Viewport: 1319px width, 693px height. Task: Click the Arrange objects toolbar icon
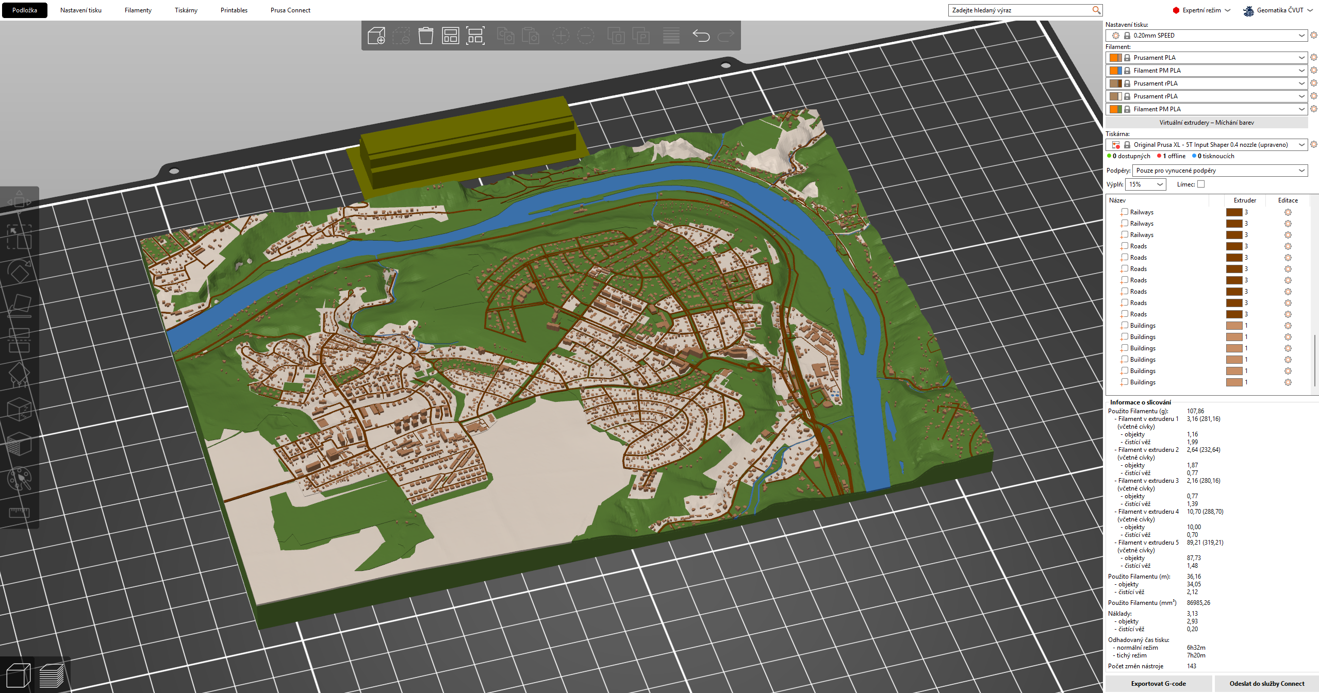click(450, 36)
